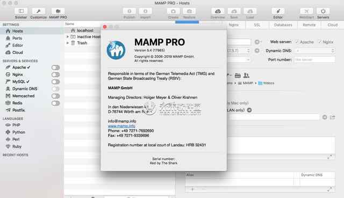Toggle the Sidebar toolbar button
Image resolution: width=344 pixels, height=198 pixels.
click(x=21, y=11)
